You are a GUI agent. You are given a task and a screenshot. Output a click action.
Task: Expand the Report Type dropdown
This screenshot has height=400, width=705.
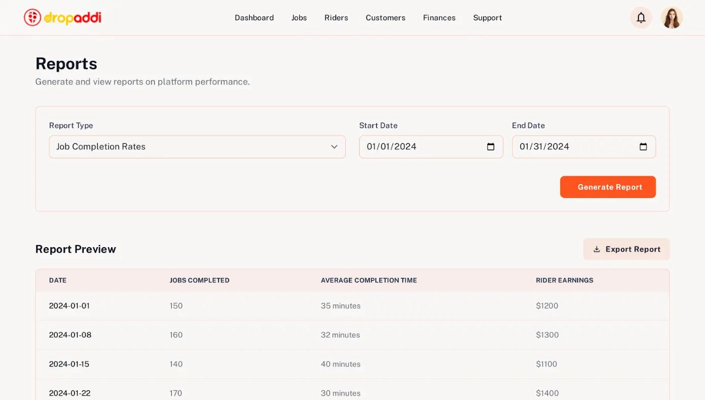pos(197,147)
